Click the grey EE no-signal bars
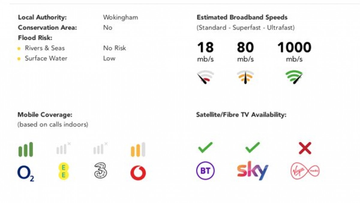Viewport: 360px width, 203px height. click(x=64, y=148)
